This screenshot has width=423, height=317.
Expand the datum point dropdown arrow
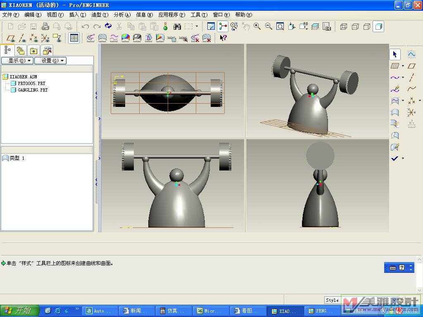(x=420, y=101)
